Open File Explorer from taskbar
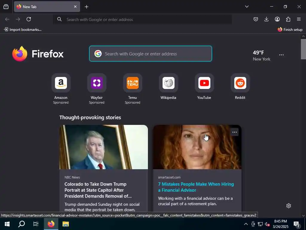 click(x=65, y=224)
